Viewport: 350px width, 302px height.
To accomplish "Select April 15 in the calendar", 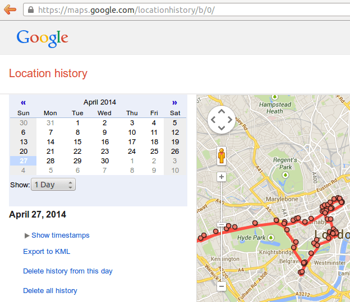I will tap(77, 141).
